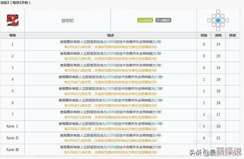Click the Rank II cell
244x159 pixels.
12,138
